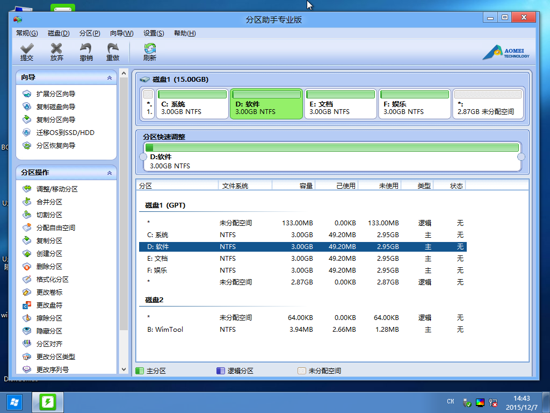
Task: Select the C: 系统 table row
Action: [303, 235]
